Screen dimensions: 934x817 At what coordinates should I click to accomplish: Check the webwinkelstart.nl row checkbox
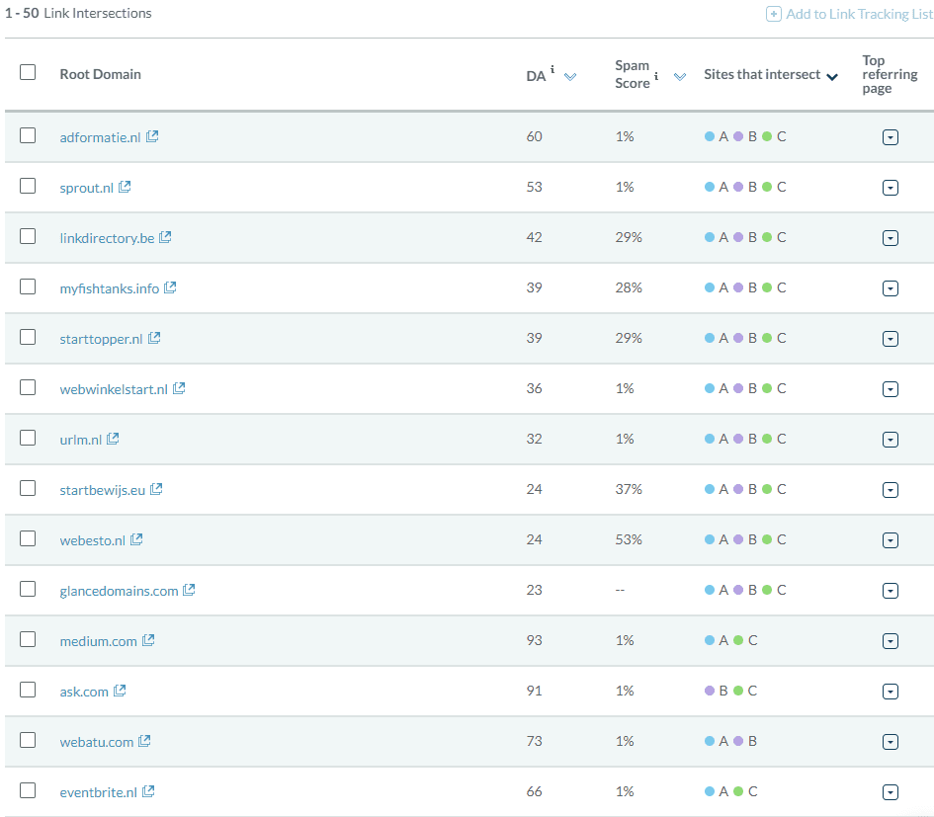pos(28,387)
